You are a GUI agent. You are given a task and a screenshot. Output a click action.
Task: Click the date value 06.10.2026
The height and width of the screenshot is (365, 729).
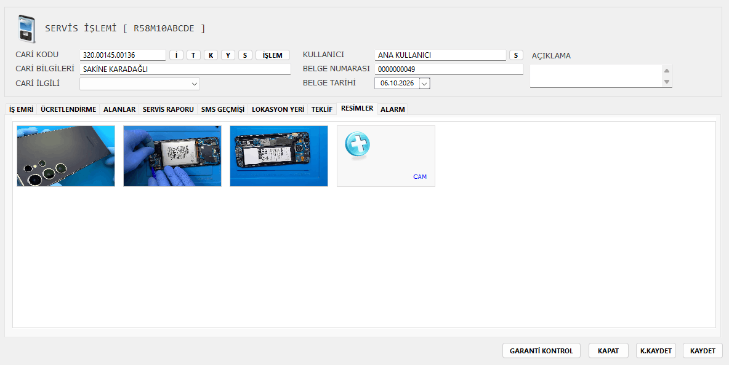click(397, 84)
